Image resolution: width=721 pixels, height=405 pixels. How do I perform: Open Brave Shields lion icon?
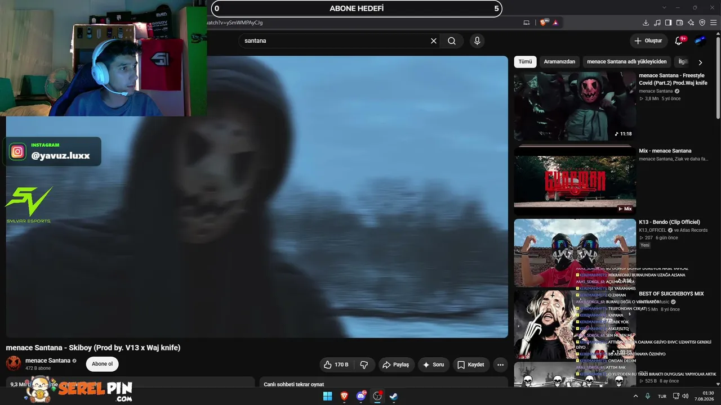coord(543,22)
